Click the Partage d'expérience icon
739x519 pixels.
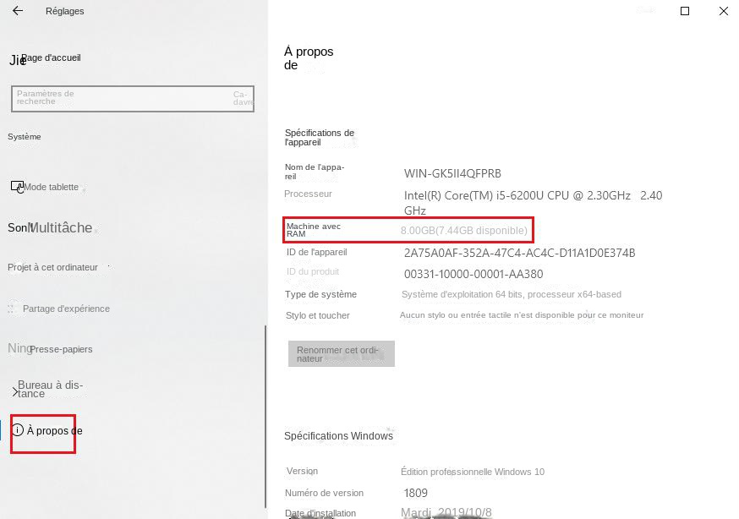pyautogui.click(x=13, y=309)
